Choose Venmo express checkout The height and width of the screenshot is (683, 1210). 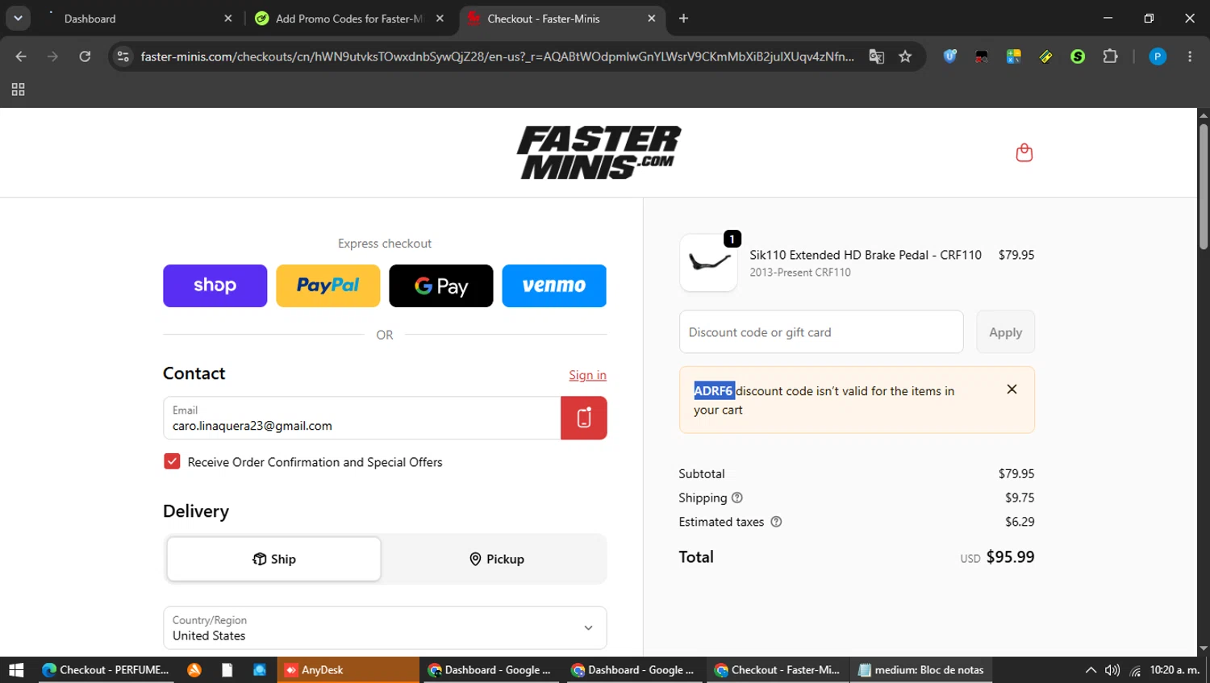point(553,285)
